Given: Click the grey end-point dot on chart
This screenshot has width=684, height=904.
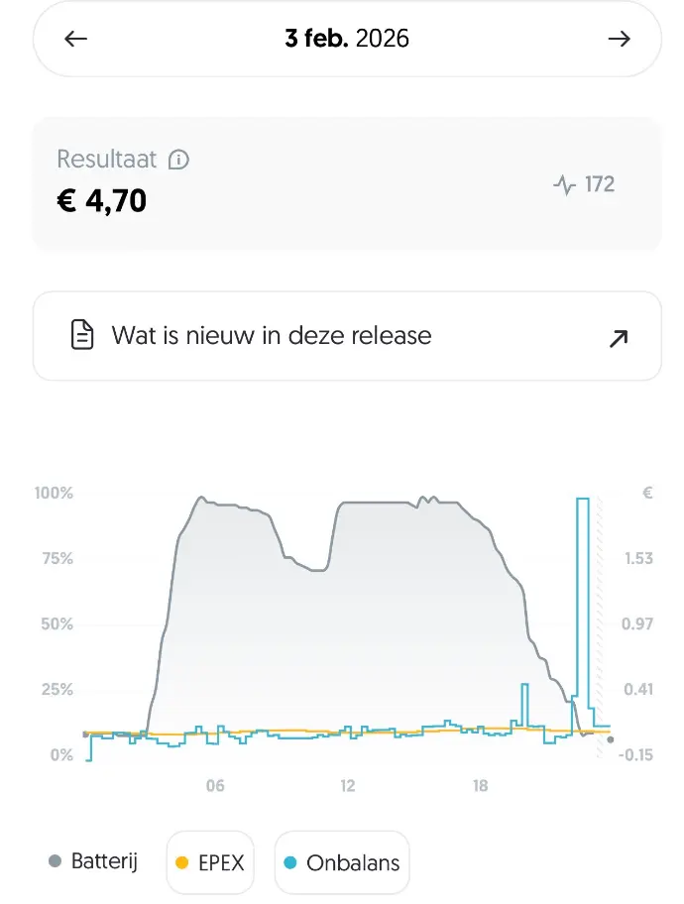Looking at the screenshot, I should point(610,739).
